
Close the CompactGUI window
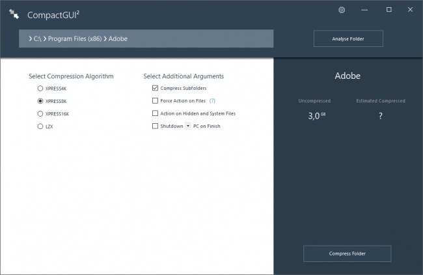point(410,10)
